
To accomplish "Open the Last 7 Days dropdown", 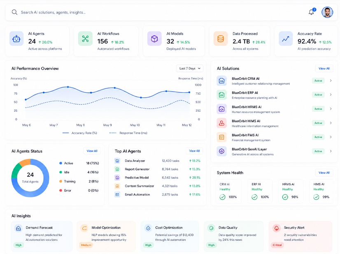I will pos(190,68).
